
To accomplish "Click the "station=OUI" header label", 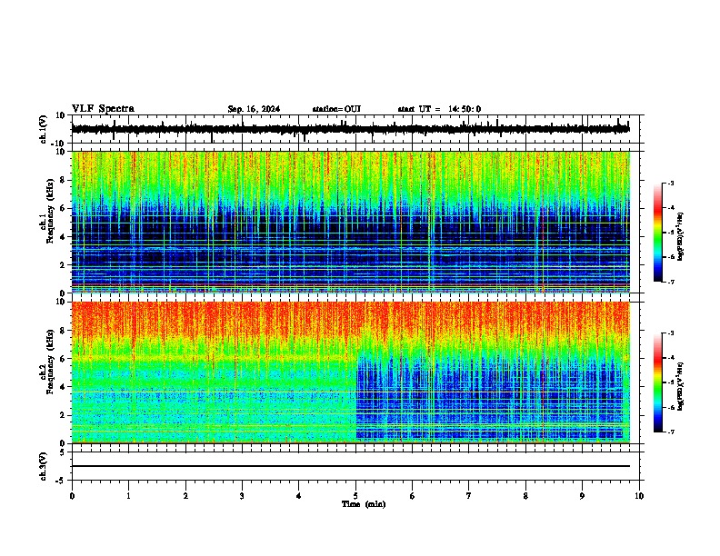I will pyautogui.click(x=336, y=109).
